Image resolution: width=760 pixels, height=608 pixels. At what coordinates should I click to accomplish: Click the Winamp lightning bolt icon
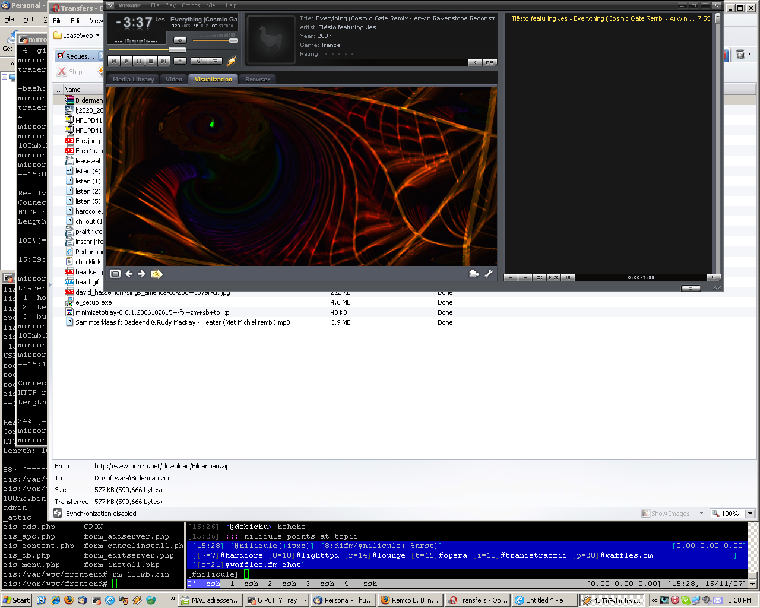click(232, 61)
